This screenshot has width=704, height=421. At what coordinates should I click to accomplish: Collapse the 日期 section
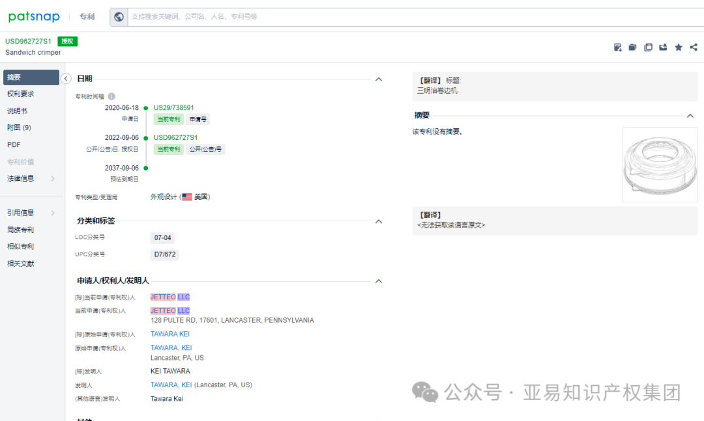(379, 79)
